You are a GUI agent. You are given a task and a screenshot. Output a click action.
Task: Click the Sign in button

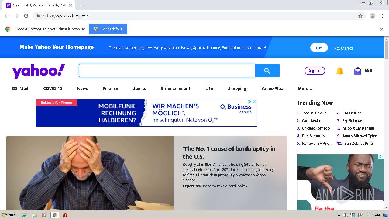[x=315, y=71]
